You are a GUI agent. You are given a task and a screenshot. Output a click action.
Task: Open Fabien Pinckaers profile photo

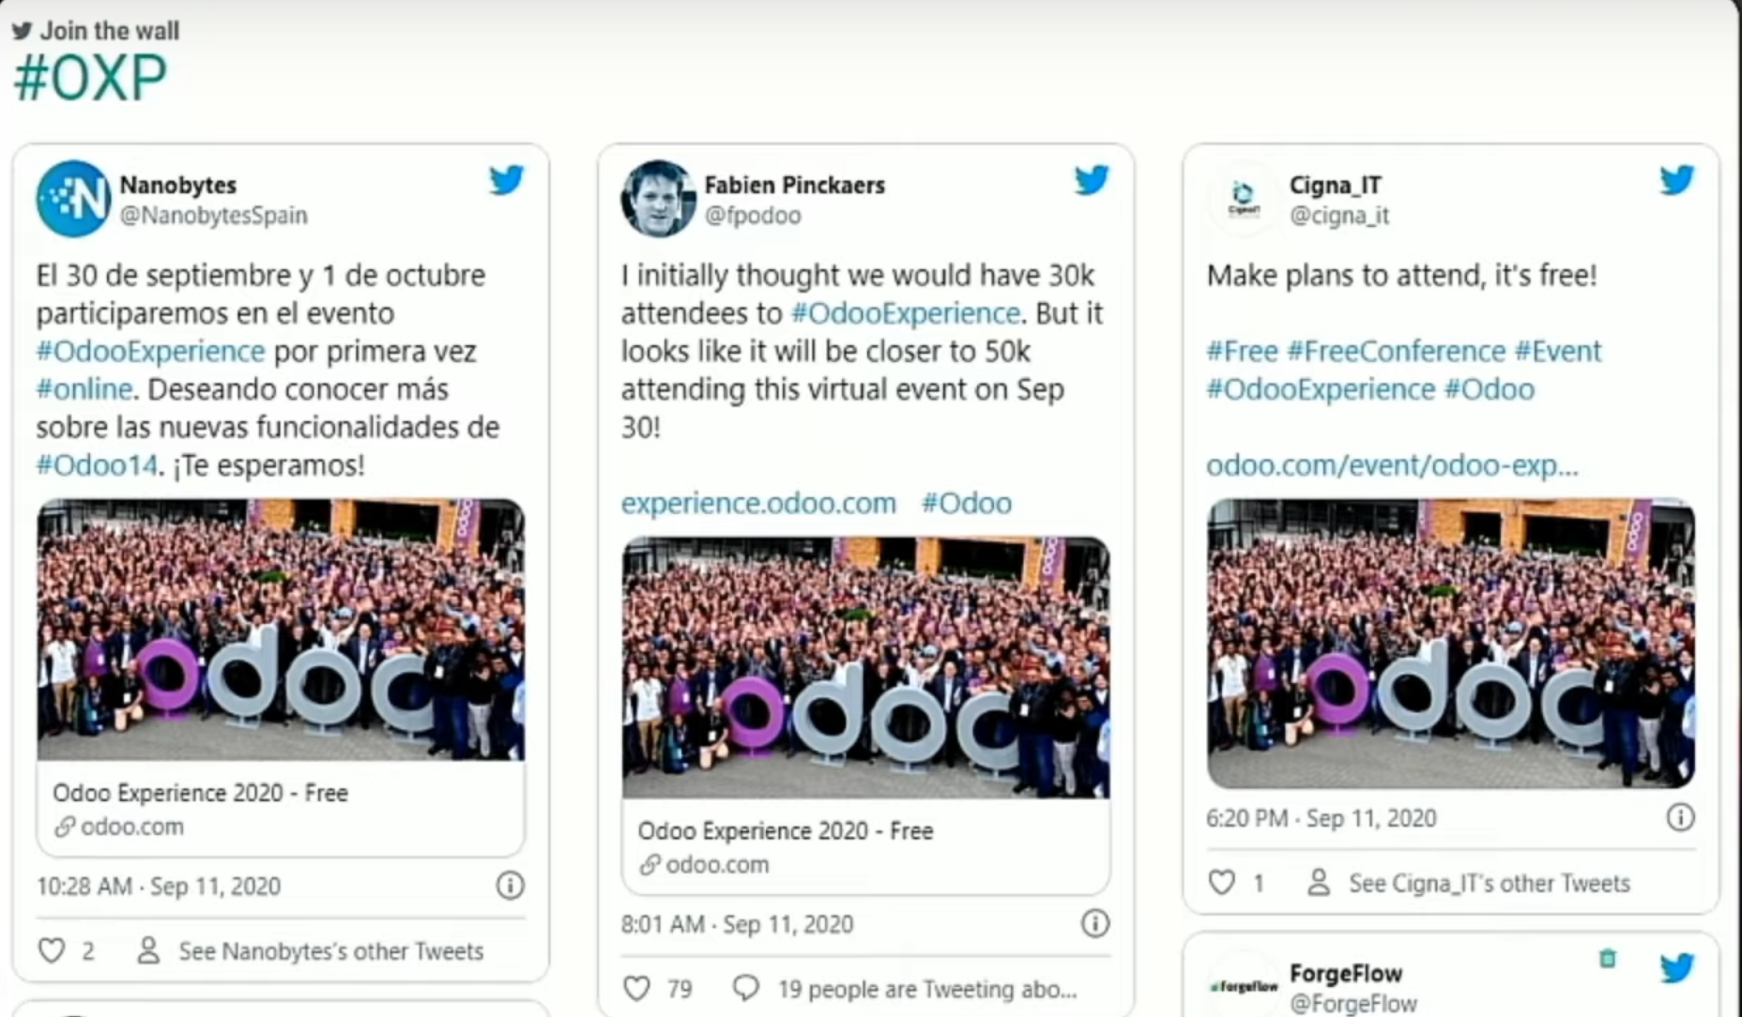[658, 198]
